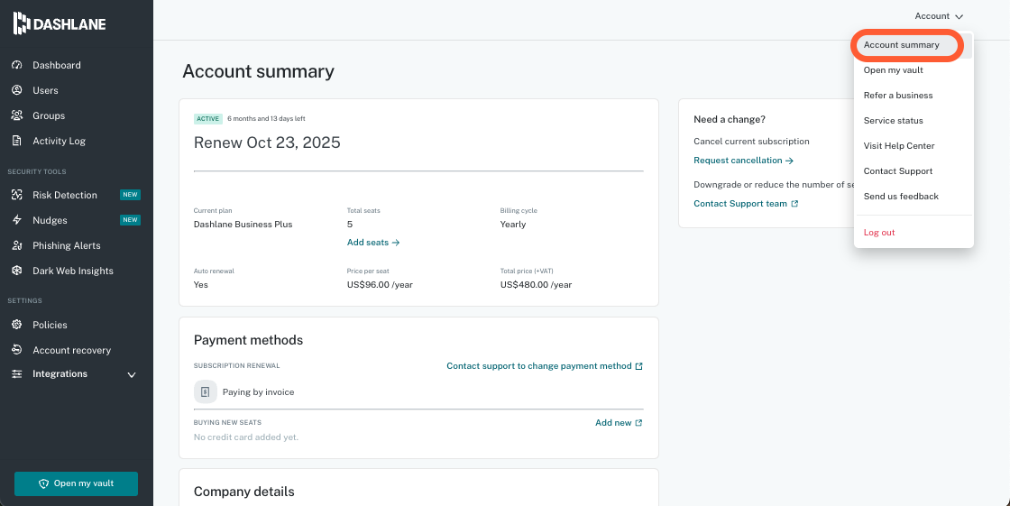Open the Dashboard gauge icon
This screenshot has width=1010, height=506.
[x=16, y=65]
